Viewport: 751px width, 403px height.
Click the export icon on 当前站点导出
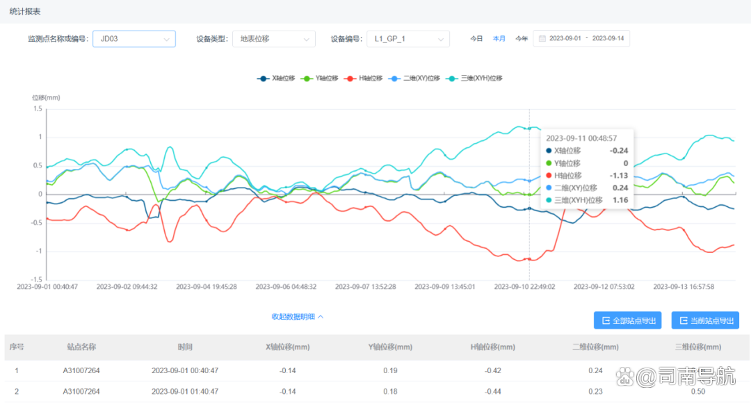click(x=684, y=321)
